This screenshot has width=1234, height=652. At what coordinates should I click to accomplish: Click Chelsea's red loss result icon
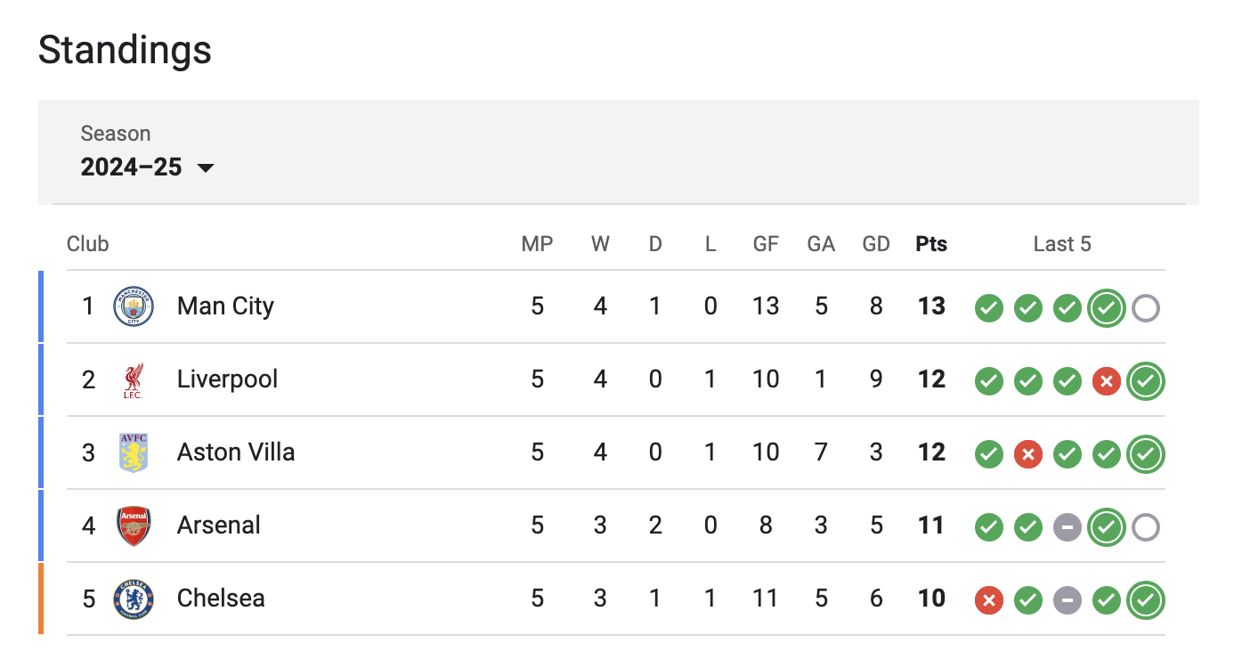988,600
